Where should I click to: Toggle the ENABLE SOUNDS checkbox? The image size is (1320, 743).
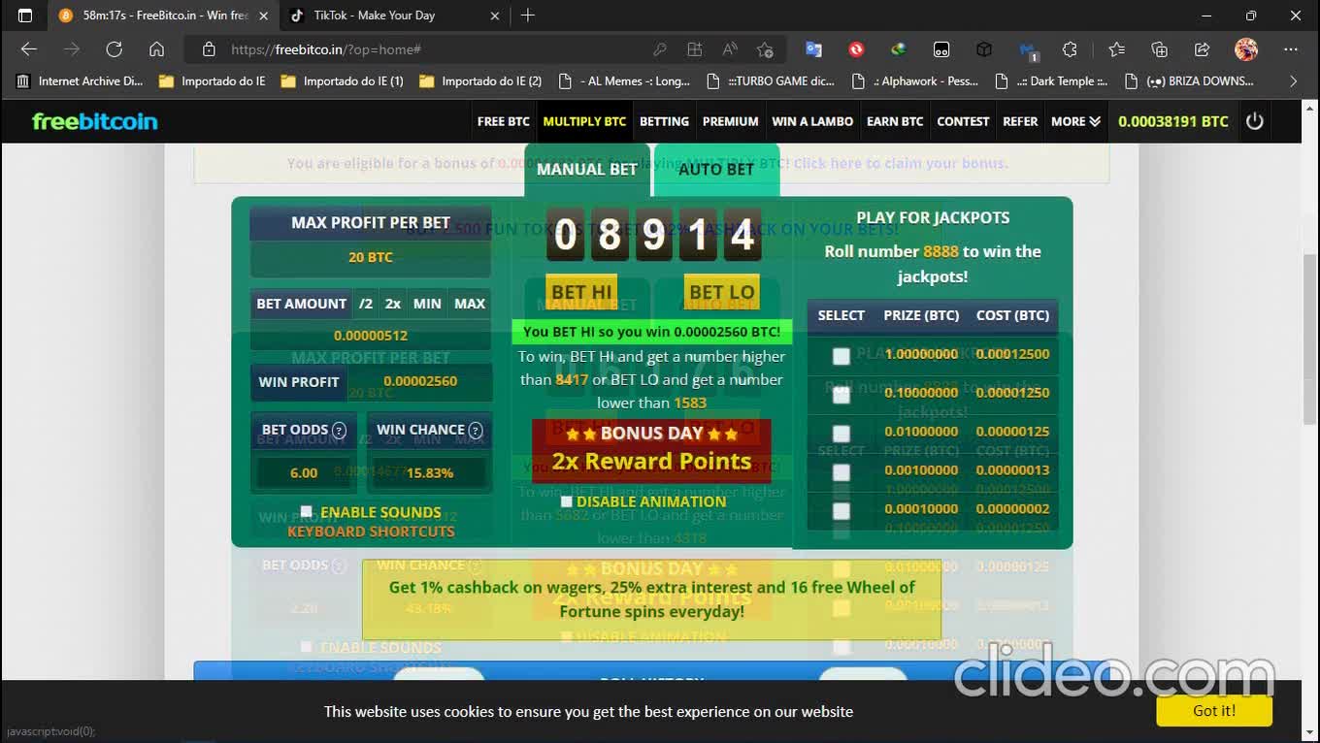click(x=307, y=511)
